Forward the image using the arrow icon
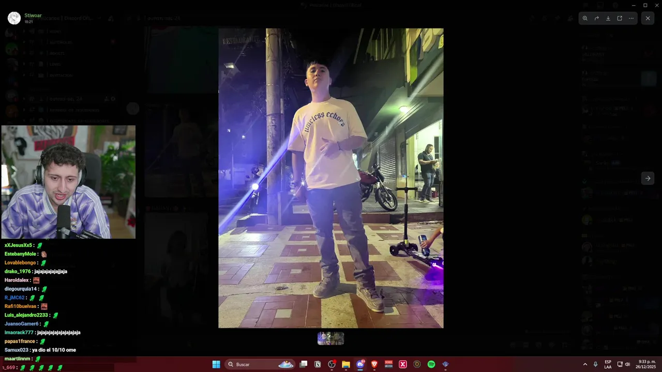The image size is (662, 372). [x=596, y=18]
